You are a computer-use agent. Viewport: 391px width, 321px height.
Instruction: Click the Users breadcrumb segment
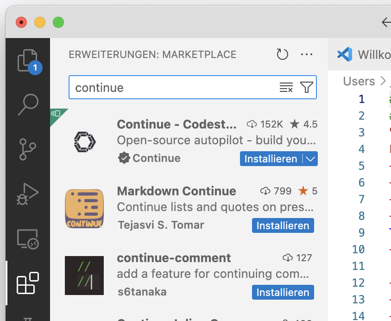tap(359, 81)
